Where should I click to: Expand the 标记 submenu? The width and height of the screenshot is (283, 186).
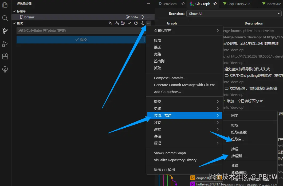click(185, 143)
